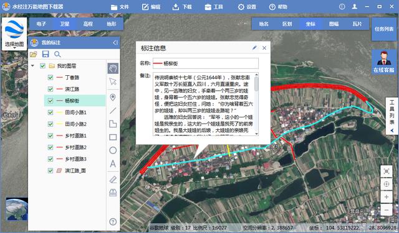
Task: Click the 备注 scrollbar down arrow
Action: click(x=256, y=134)
